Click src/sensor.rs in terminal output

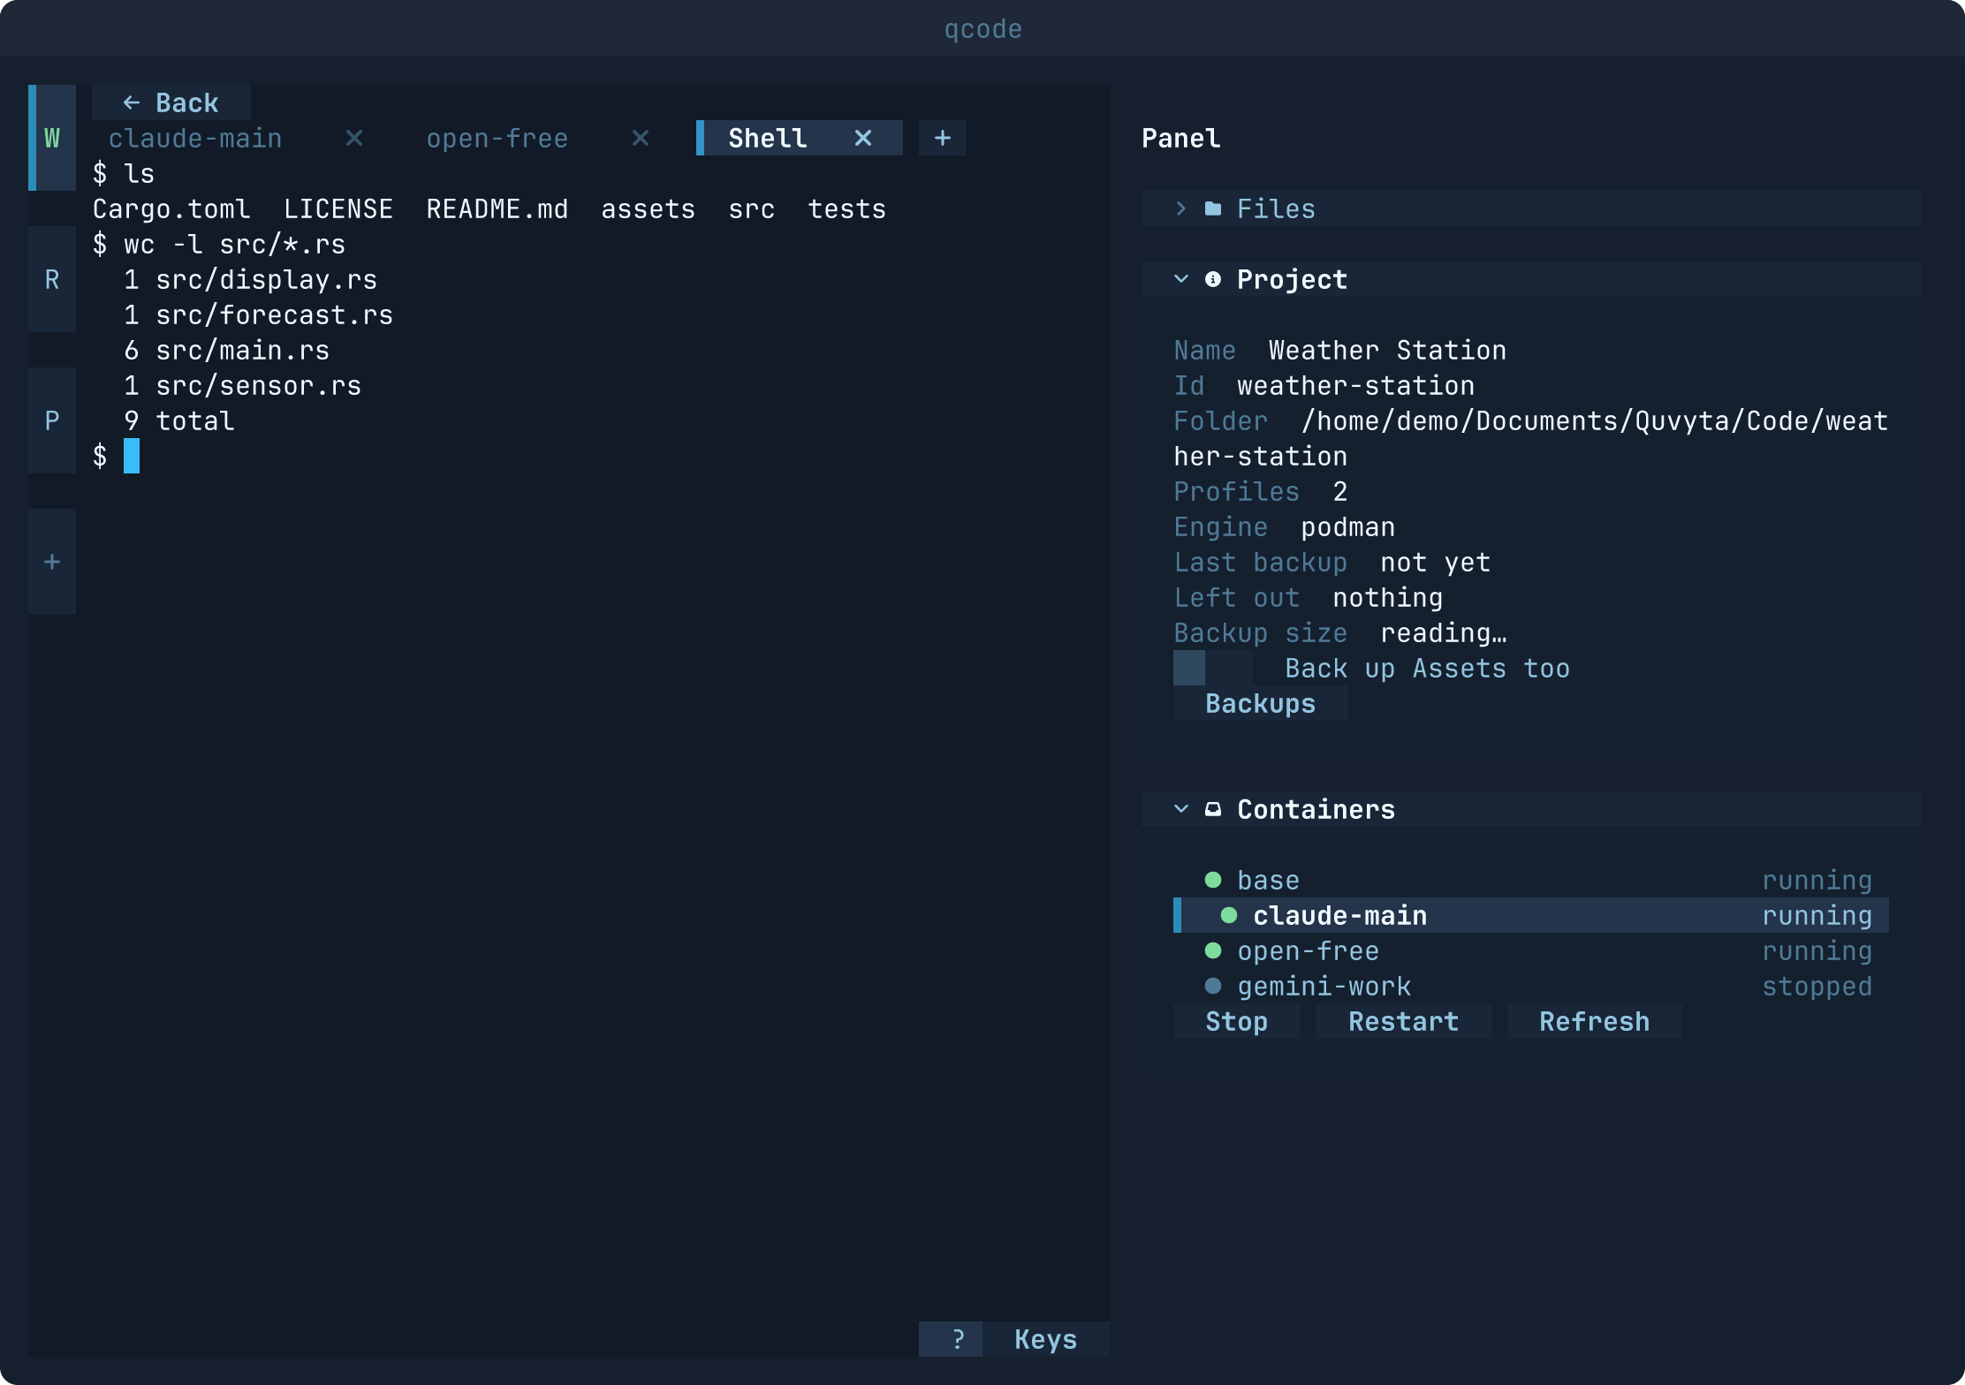click(x=259, y=385)
